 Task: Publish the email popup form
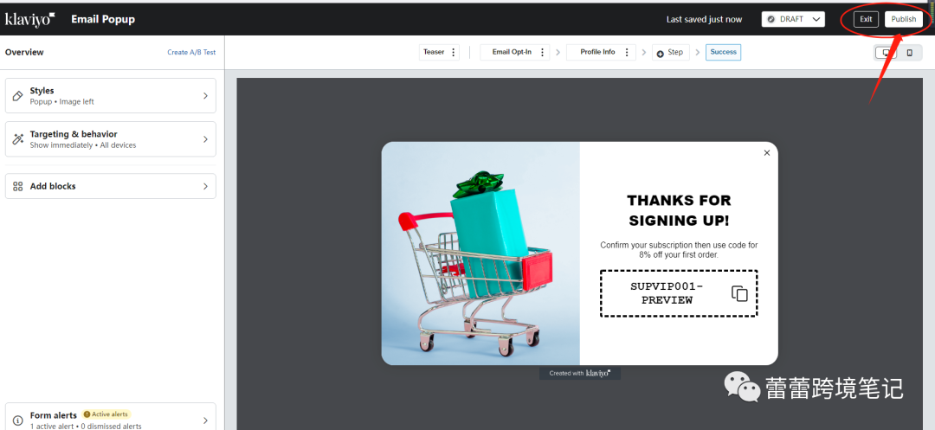pos(903,19)
